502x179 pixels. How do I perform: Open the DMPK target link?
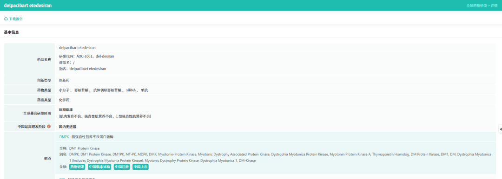64,137
